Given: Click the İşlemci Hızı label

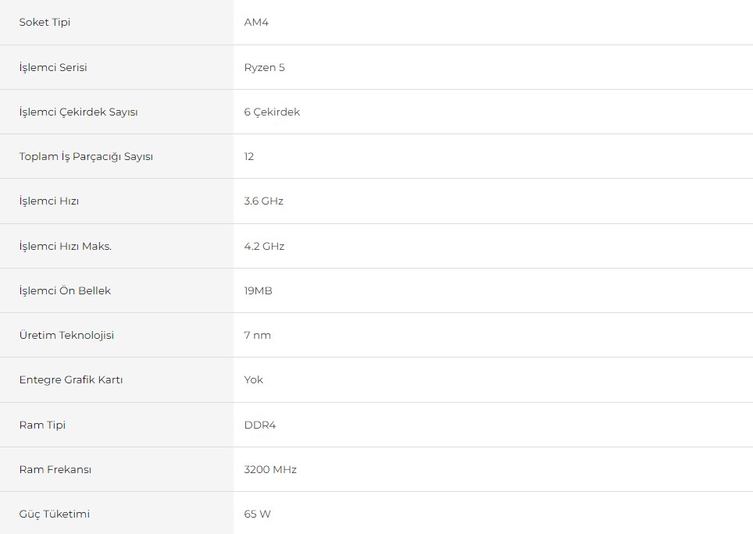Looking at the screenshot, I should click(49, 201).
